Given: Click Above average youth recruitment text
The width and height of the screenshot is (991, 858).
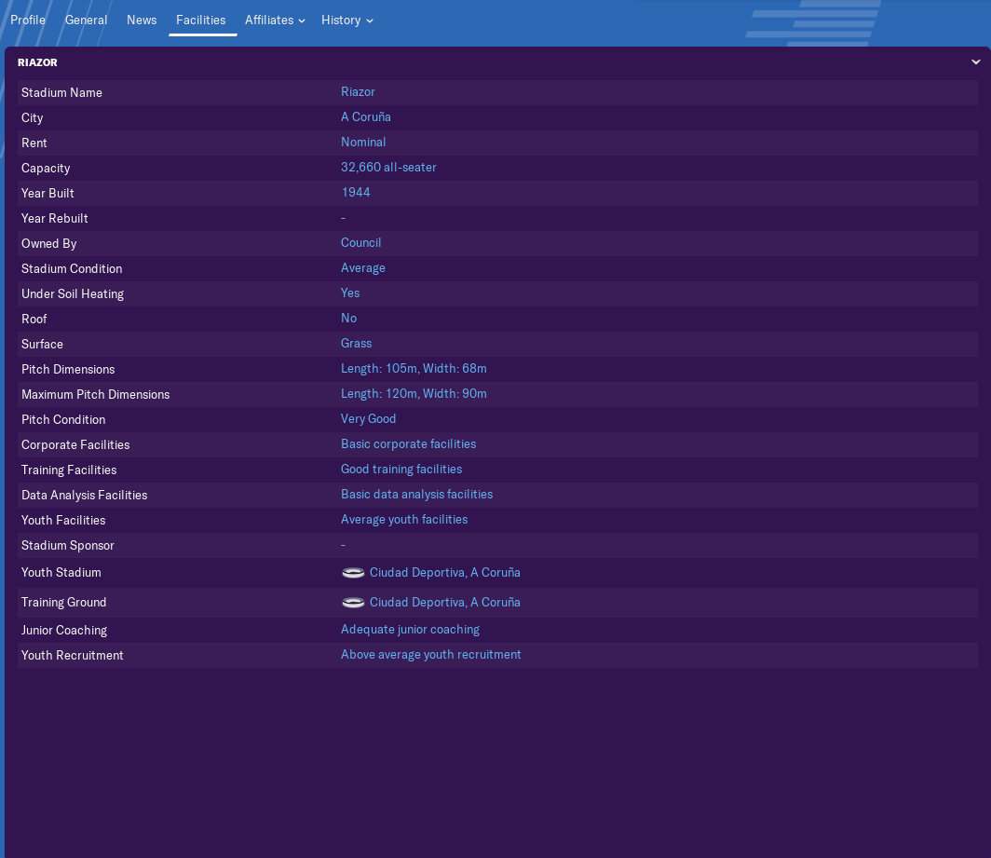Looking at the screenshot, I should point(430,655).
